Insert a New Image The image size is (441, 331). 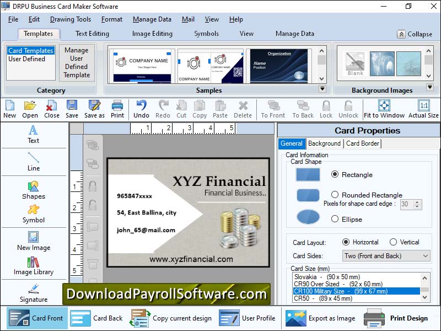[34, 241]
